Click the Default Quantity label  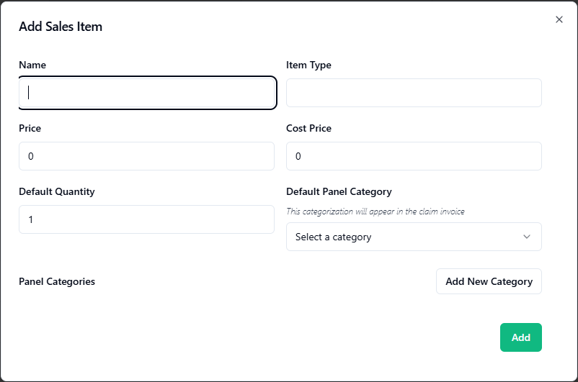[57, 191]
